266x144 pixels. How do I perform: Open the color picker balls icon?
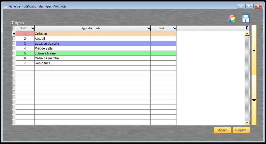pos(232,19)
